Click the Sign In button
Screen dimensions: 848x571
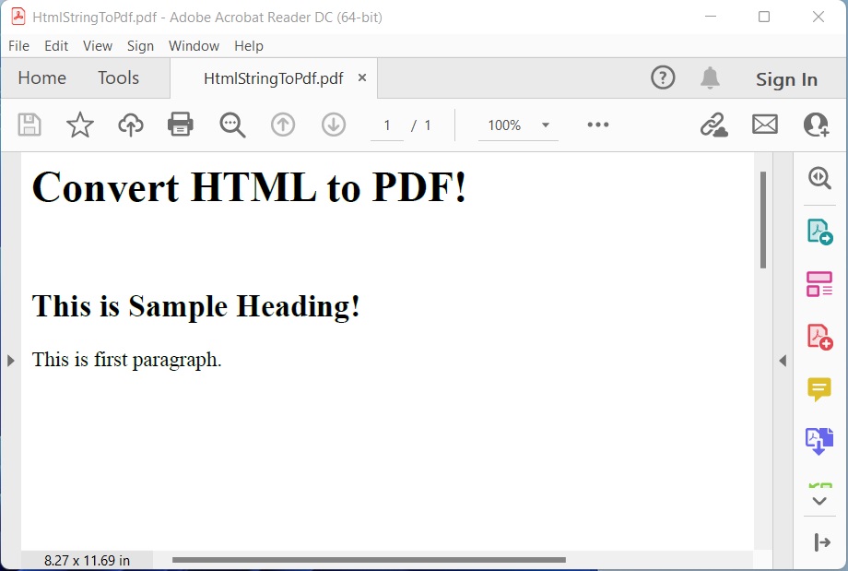pos(786,79)
